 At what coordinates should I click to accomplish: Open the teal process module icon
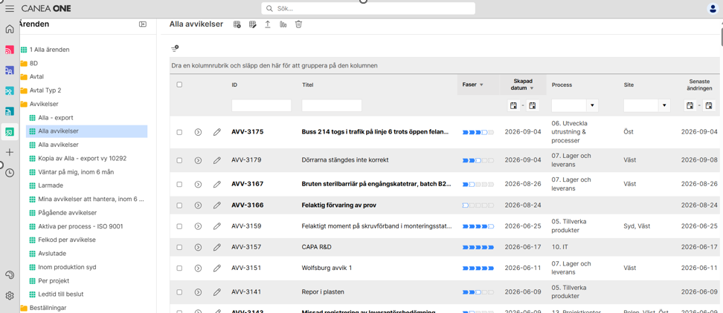pos(10,91)
